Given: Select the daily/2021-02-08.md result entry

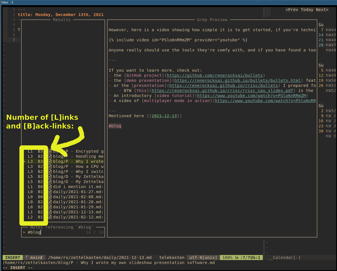Looking at the screenshot, I should (78, 197).
